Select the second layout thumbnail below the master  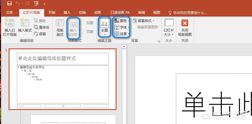(73, 119)
